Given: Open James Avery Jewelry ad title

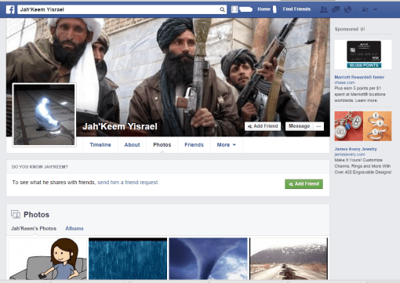Looking at the screenshot, I should (355, 149).
